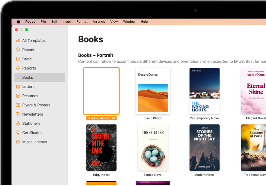
Task: Click the Reports icon in sidebar
Action: click(x=18, y=68)
